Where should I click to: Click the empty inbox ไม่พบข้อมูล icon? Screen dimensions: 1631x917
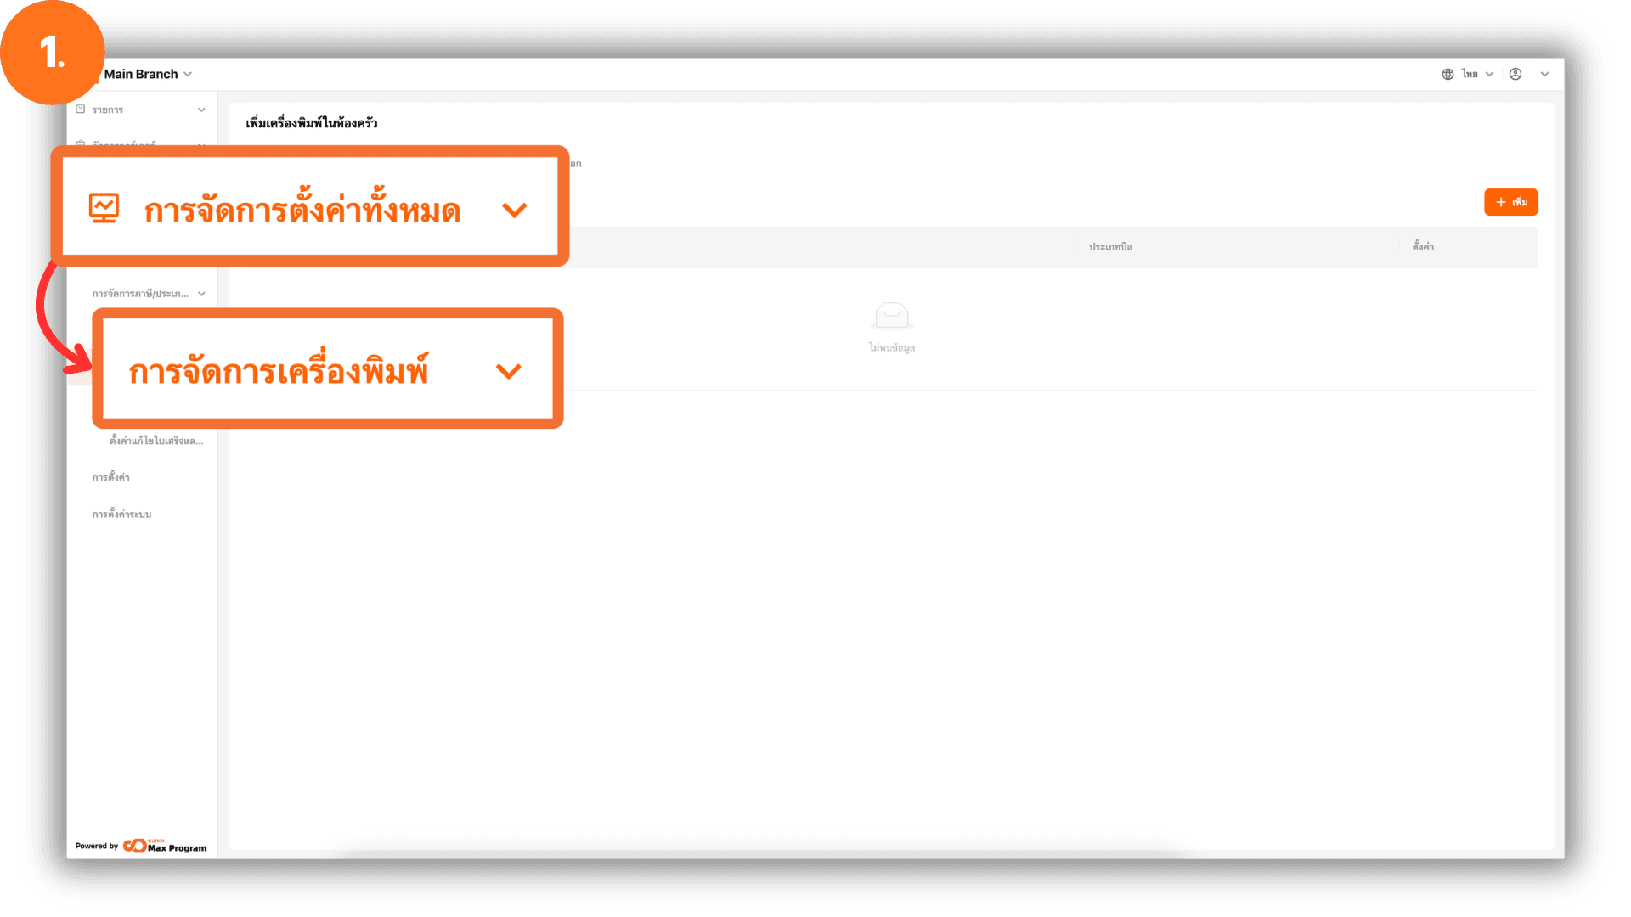click(891, 316)
